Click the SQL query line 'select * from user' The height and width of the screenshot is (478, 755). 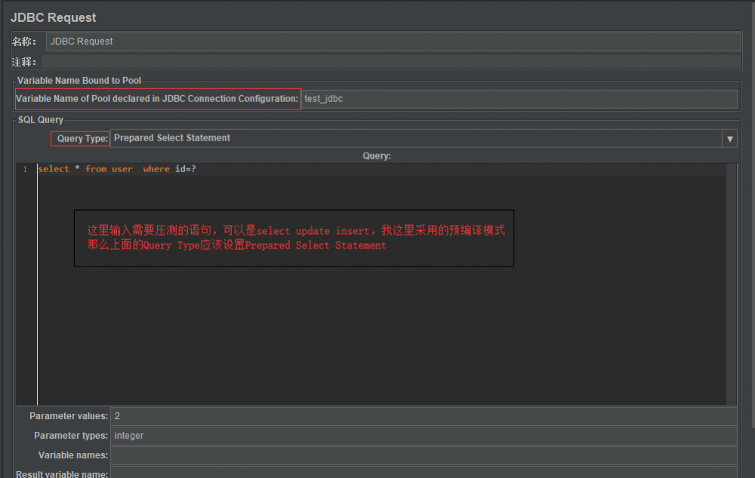[x=117, y=169]
